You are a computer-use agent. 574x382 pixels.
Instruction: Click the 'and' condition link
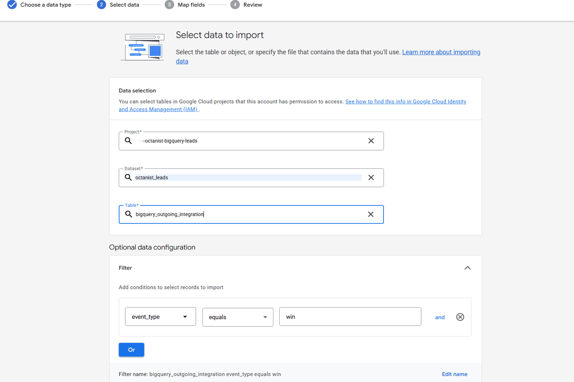pos(440,317)
